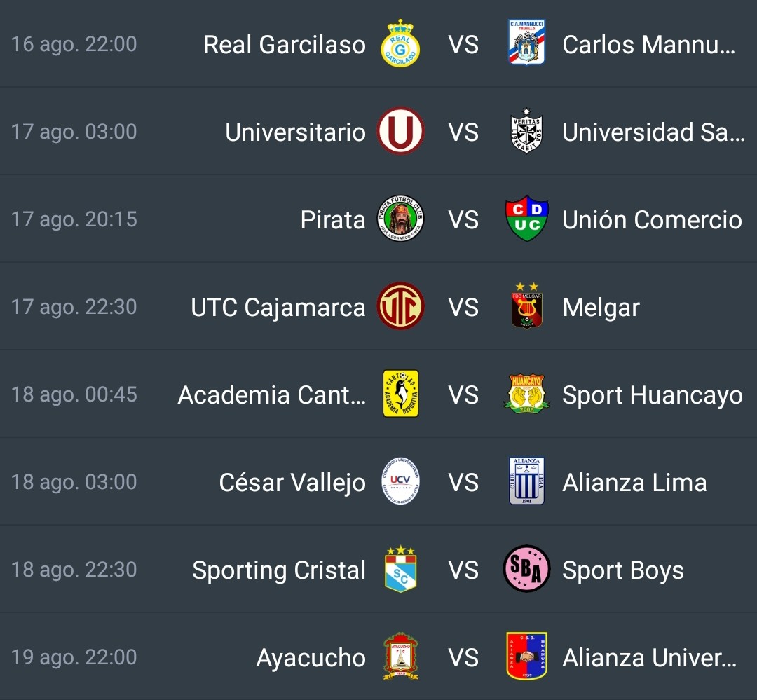This screenshot has height=700, width=757.
Task: Tap the Academia Cantolao yellow badge
Action: tap(400, 394)
